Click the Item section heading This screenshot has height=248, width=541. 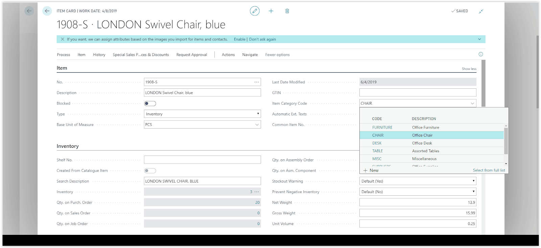coord(62,68)
